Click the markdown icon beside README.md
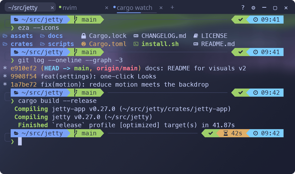The image size is (295, 174). pyautogui.click(x=196, y=44)
